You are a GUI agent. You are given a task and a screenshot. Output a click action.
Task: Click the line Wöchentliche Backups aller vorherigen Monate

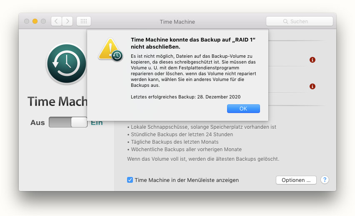pyautogui.click(x=185, y=150)
